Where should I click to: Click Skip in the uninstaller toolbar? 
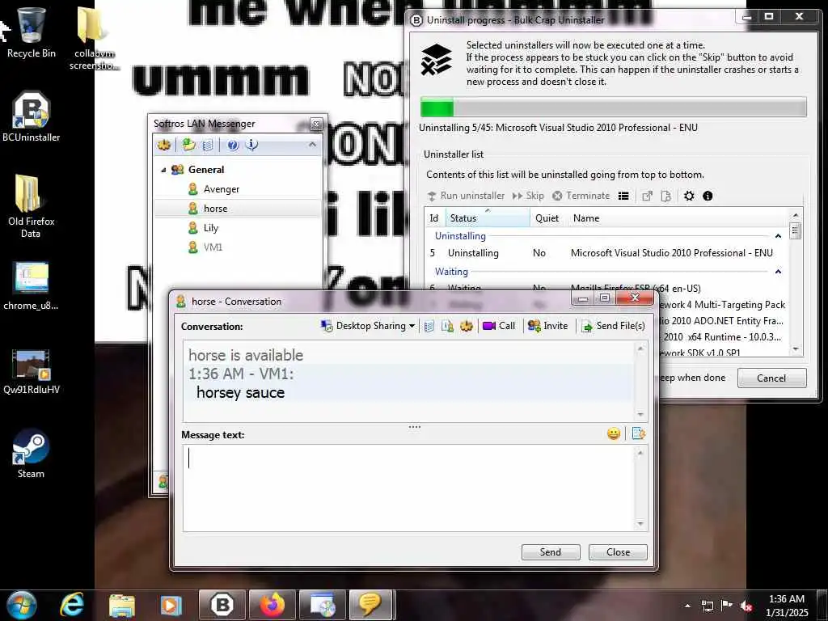pos(528,196)
